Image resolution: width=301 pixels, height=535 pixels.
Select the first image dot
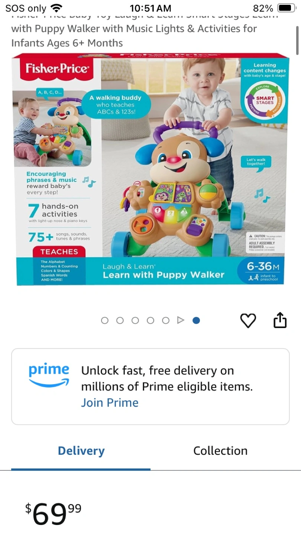[105, 320]
